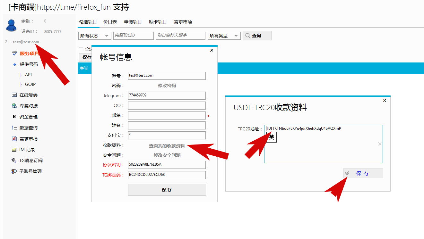The width and height of the screenshot is (424, 239).
Task: Open 需求市场 in the sidebar
Action: pos(29,139)
